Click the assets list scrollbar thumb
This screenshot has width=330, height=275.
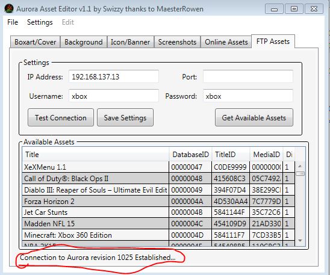[x=300, y=173]
